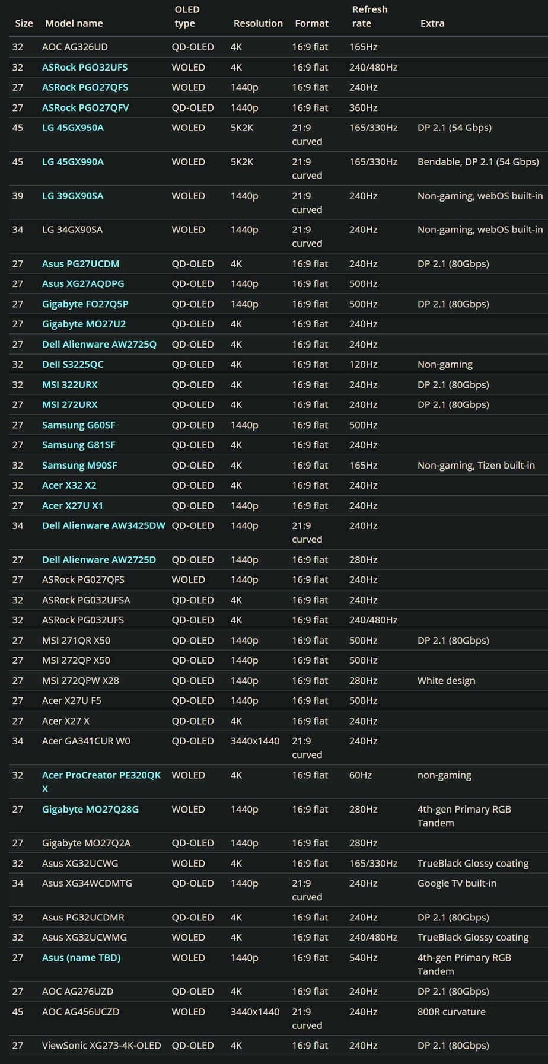Viewport: 548px width, 1064px height.
Task: Follow the Asus PG27UCDM link
Action: 81,264
